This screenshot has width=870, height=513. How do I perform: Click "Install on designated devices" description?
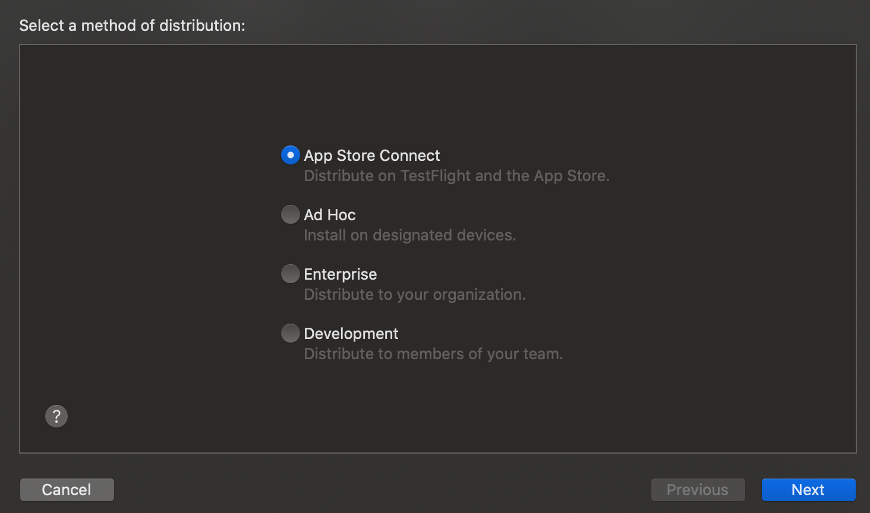[409, 236]
